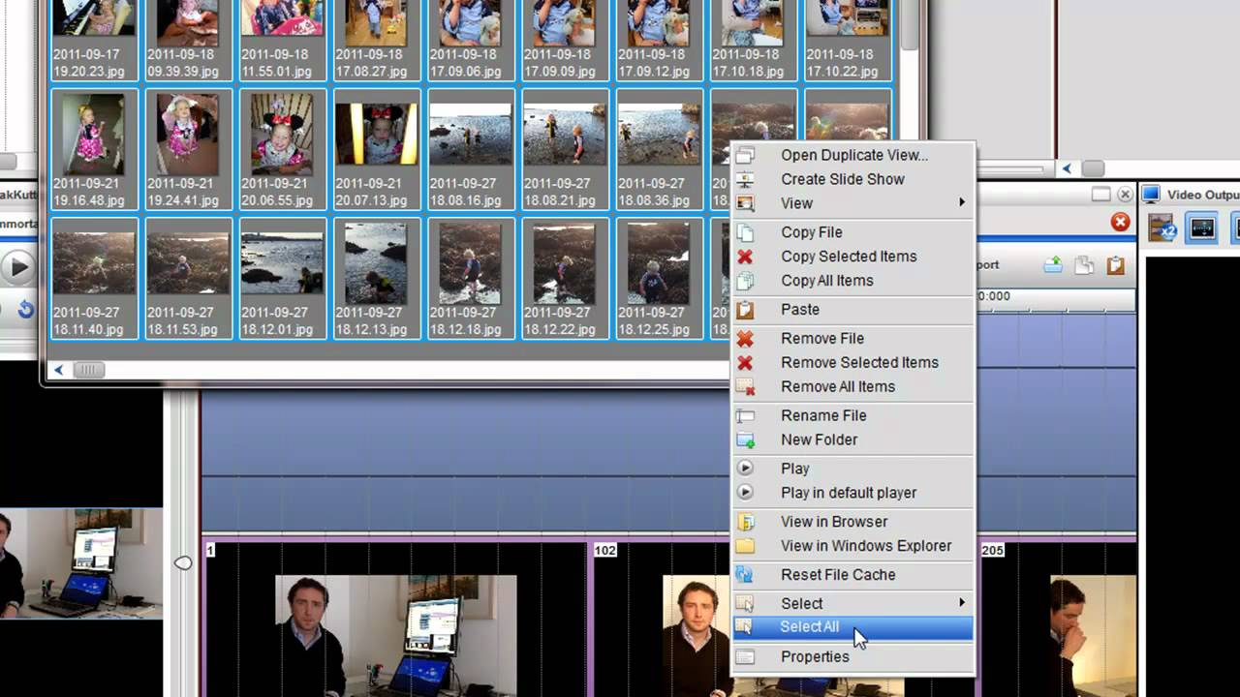
Task: Click the x2 zoom icon in Video Output
Action: click(1162, 228)
